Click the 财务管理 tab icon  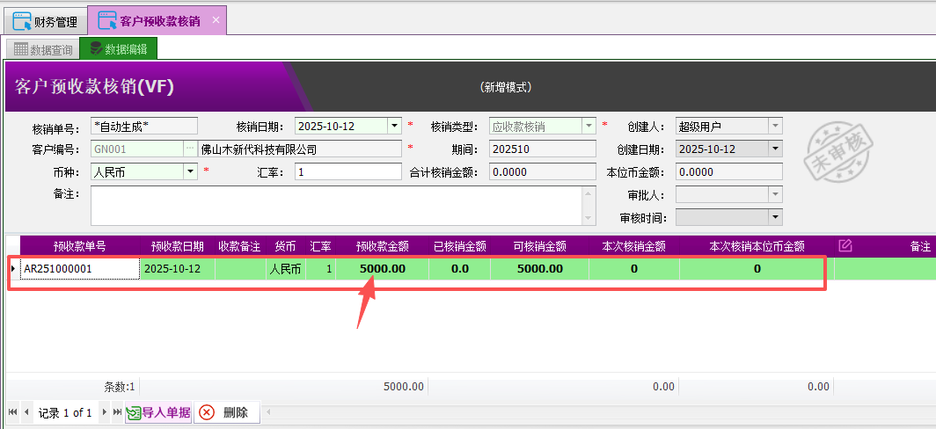pyautogui.click(x=22, y=19)
